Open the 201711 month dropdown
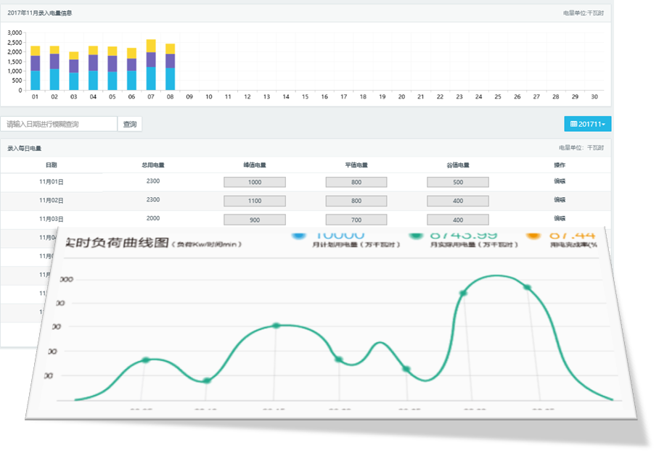659x453 pixels. (x=587, y=124)
